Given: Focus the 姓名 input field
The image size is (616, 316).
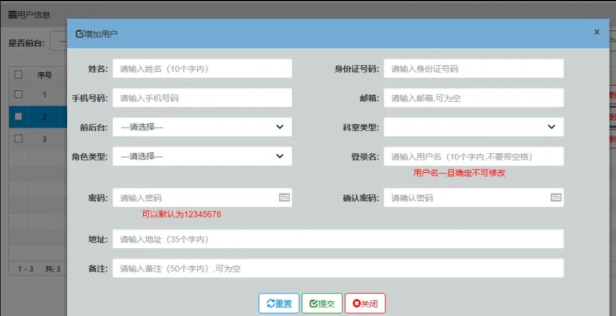Looking at the screenshot, I should tap(202, 69).
